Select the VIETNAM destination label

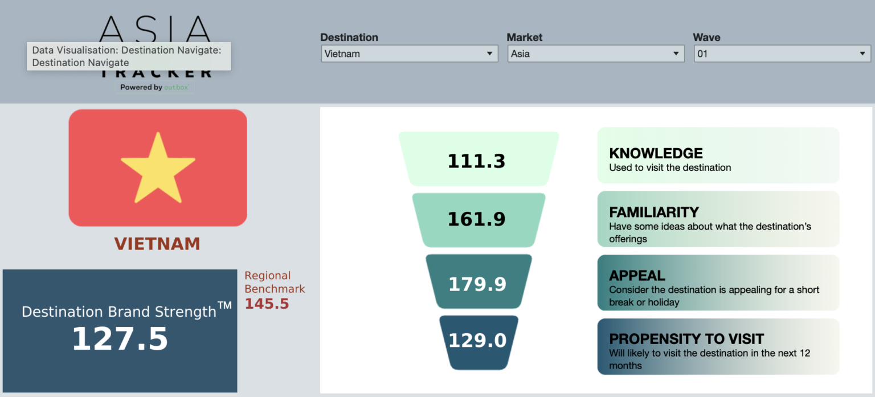coord(158,244)
